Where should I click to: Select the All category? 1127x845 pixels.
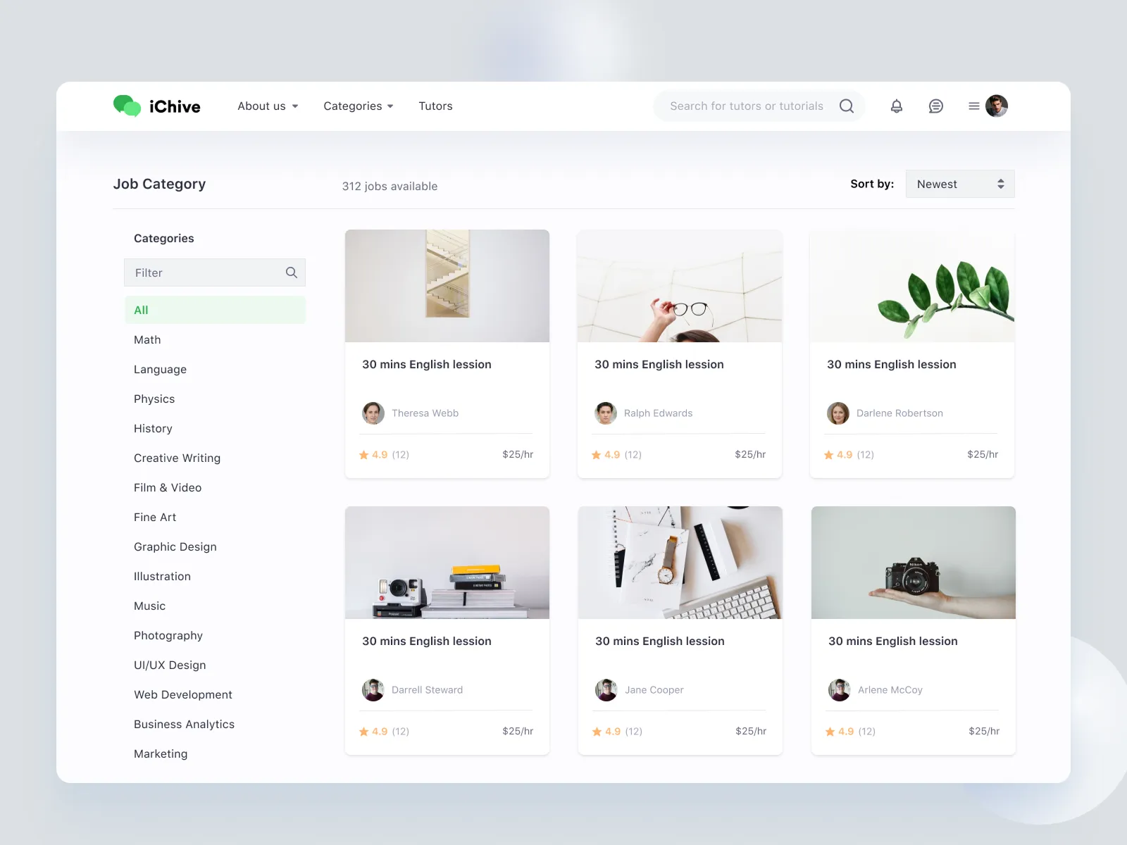[215, 310]
